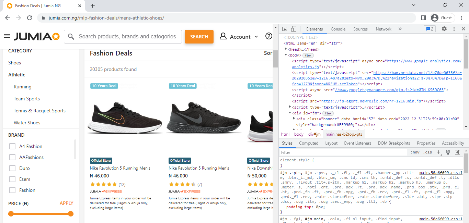Open the help question mark icon
Screen dimensions: 469x223
pos(269,36)
